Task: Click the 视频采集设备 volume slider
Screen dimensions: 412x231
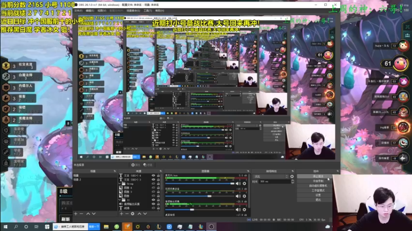Action: 200,196
